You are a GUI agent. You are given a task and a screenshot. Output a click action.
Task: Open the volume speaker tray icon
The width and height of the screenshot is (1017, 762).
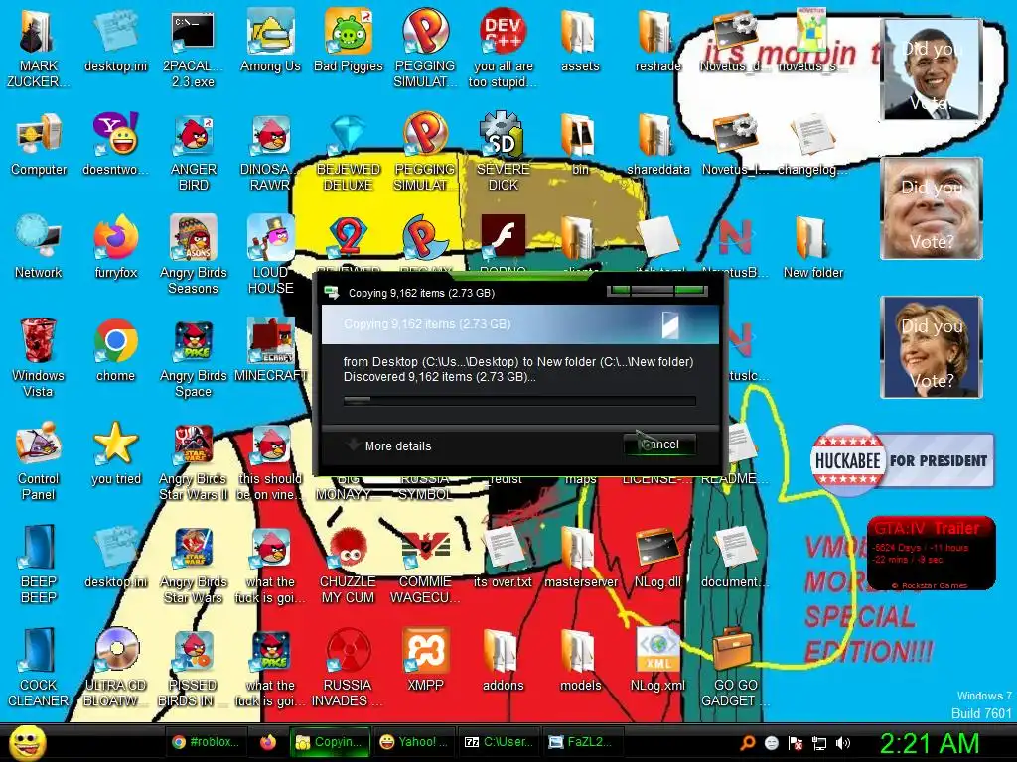(x=843, y=743)
